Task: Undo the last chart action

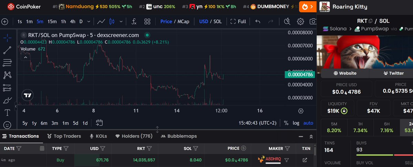Action: [258, 22]
